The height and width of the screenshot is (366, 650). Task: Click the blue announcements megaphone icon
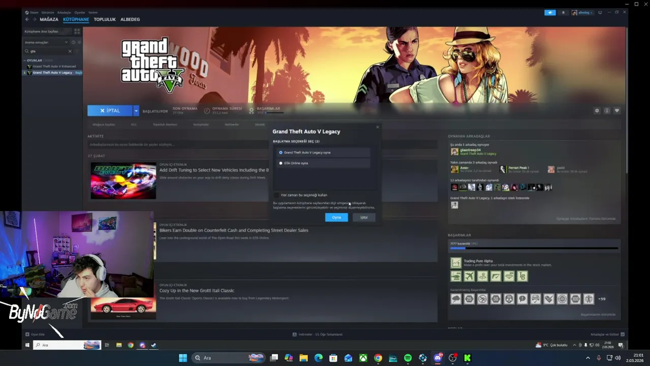click(550, 13)
